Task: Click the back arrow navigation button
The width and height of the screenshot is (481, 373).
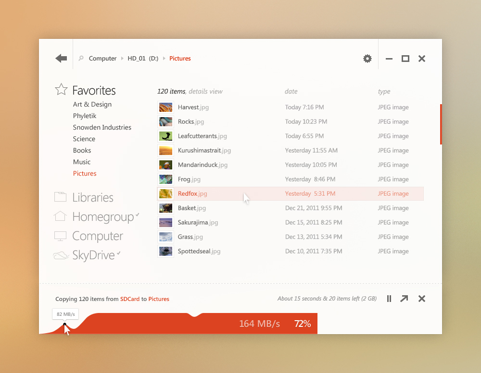Action: [61, 59]
